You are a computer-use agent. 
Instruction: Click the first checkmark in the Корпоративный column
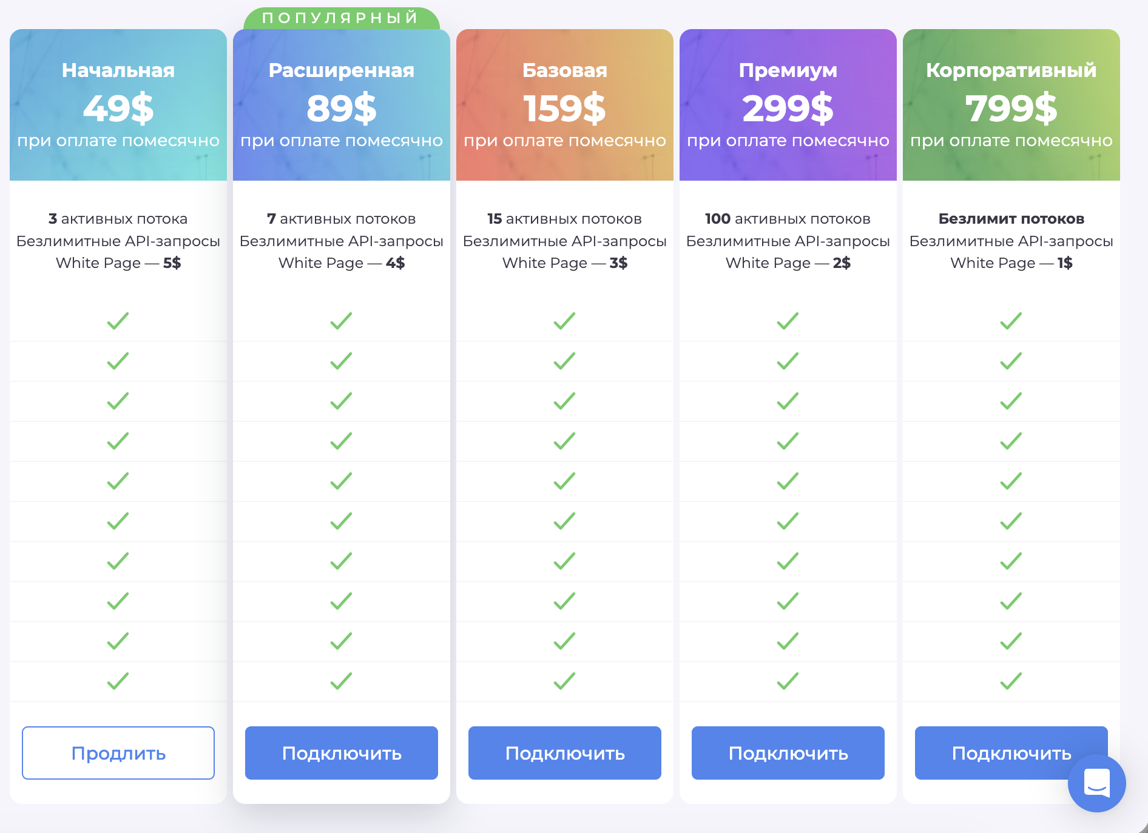pos(1011,321)
